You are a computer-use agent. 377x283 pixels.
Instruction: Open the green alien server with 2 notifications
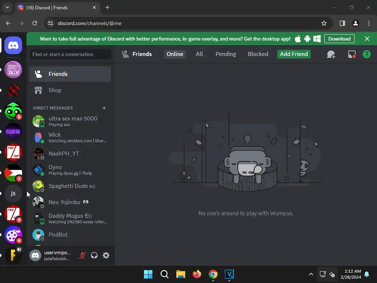coord(13,111)
